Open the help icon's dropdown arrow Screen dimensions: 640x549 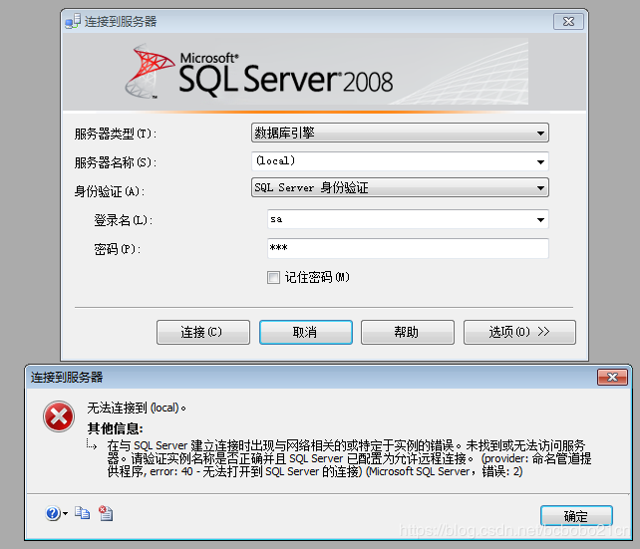[66, 513]
